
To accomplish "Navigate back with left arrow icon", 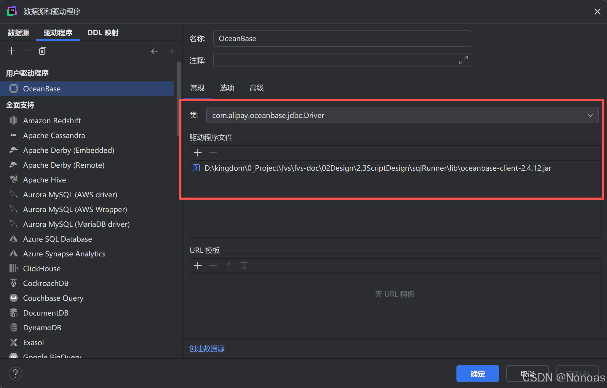I will coord(154,51).
